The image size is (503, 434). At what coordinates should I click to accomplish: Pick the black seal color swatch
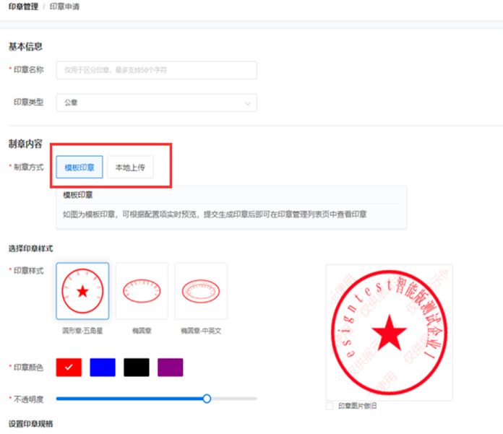(x=137, y=368)
